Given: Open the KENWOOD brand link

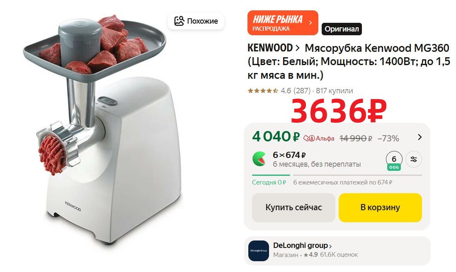Looking at the screenshot, I should (x=270, y=48).
